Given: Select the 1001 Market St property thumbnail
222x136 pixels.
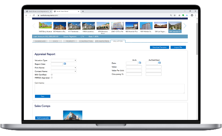Looking at the screenshot, I should [x=146, y=27].
